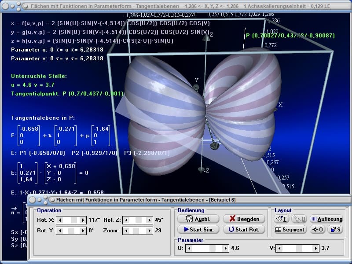The image size is (352, 264).
Task: Increase Rot. Y with its right arrow
Action: pyautogui.click(x=83, y=231)
